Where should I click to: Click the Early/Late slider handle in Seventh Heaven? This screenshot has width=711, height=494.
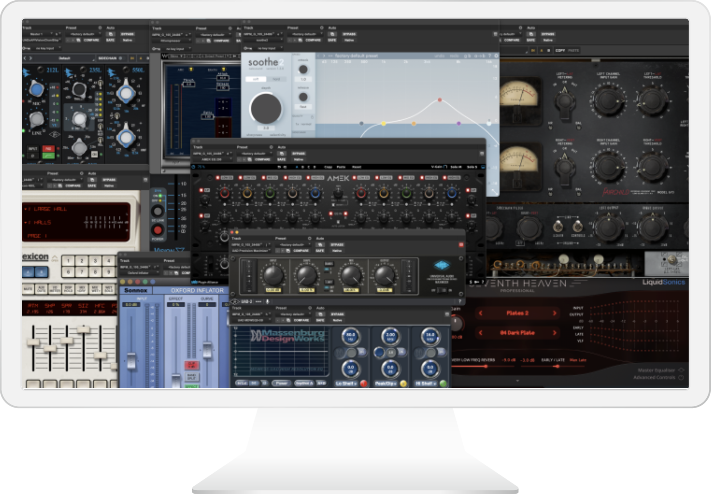coord(557,366)
